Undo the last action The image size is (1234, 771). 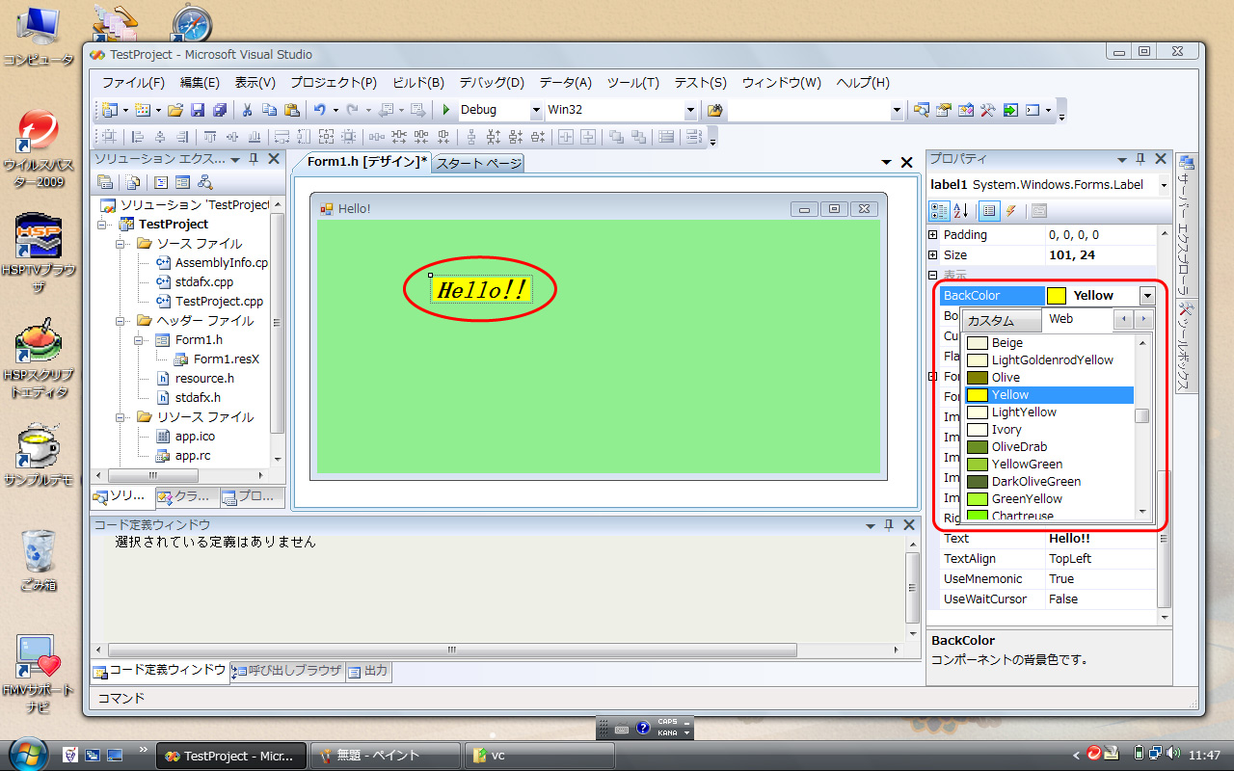click(320, 110)
